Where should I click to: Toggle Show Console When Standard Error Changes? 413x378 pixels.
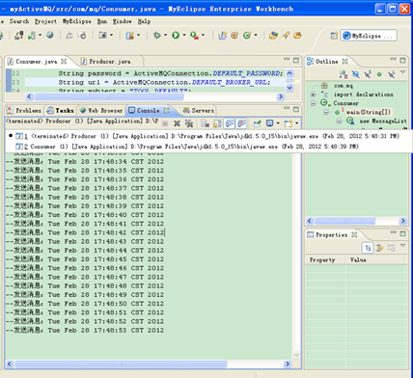click(x=241, y=123)
